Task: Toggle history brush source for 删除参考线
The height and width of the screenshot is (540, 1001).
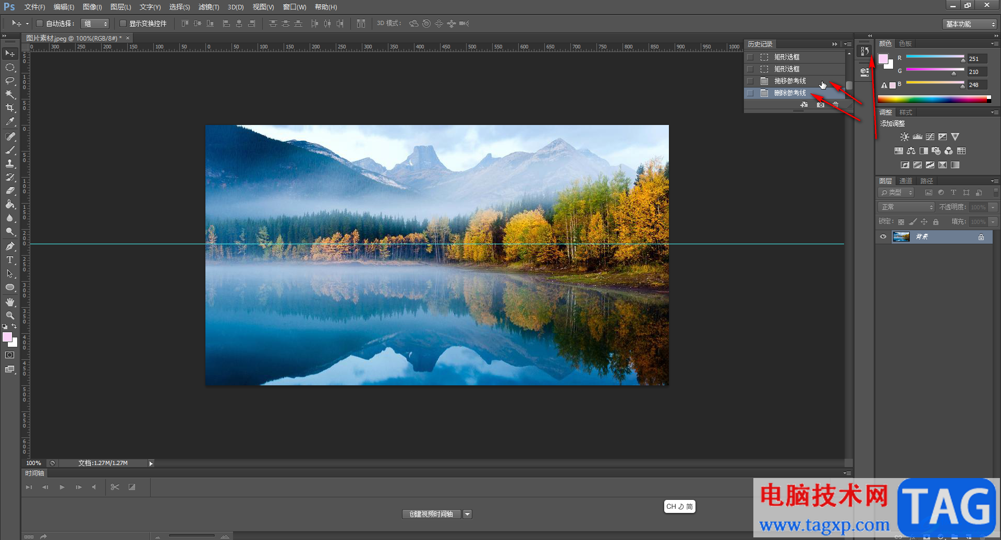Action: pyautogui.click(x=750, y=93)
